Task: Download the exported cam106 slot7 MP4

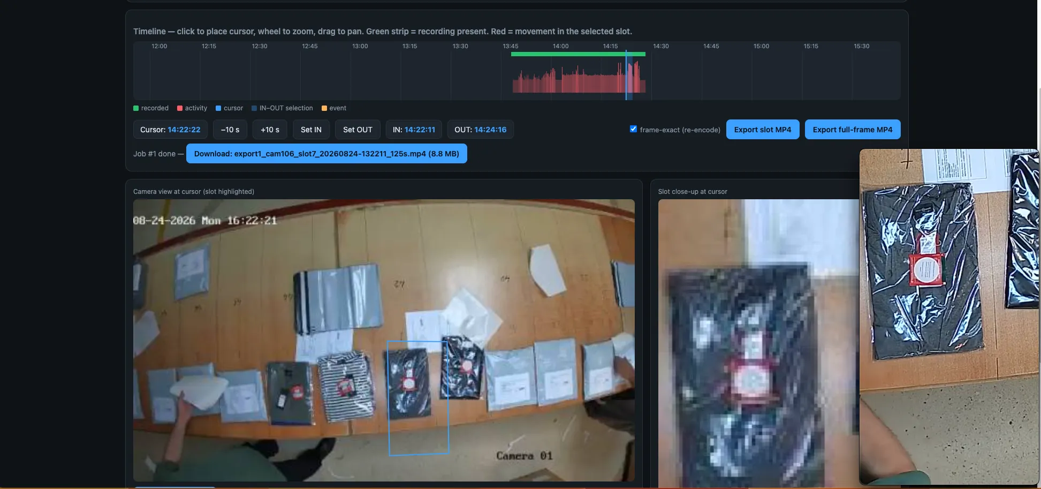Action: pos(326,154)
